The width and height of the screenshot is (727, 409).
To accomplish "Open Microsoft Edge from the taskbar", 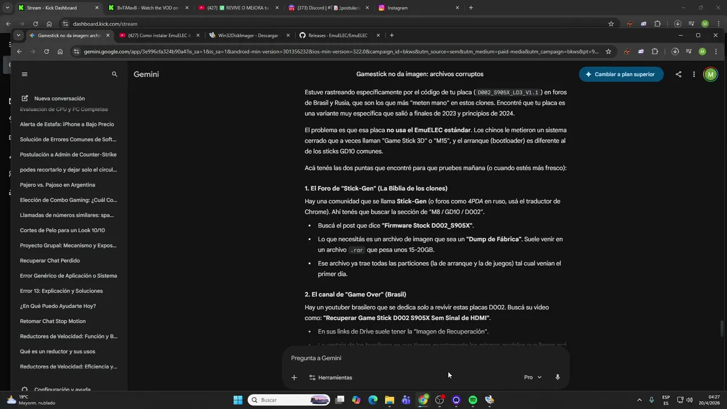I will tap(373, 400).
